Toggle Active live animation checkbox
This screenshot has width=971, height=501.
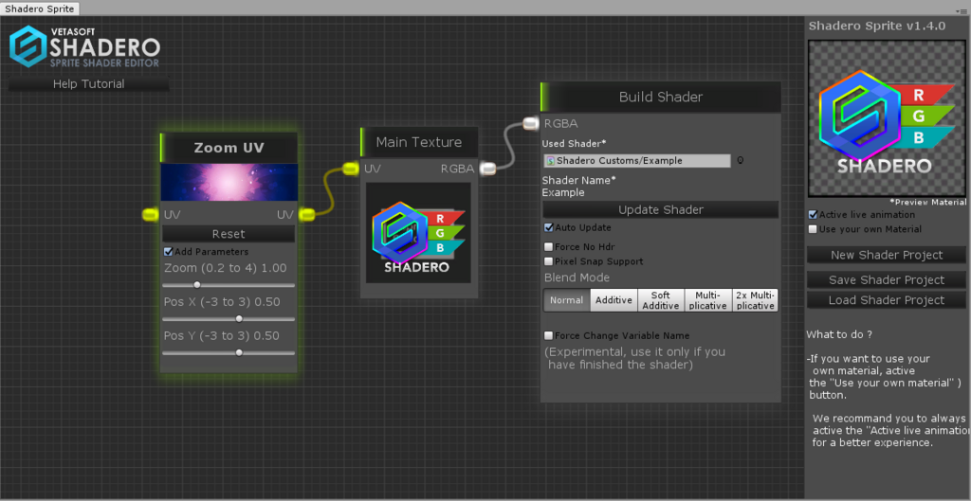click(x=813, y=215)
